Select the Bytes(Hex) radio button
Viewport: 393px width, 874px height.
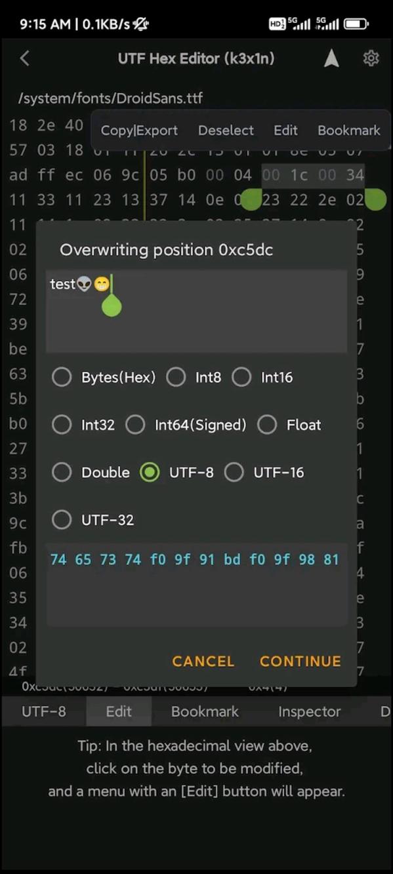click(62, 377)
